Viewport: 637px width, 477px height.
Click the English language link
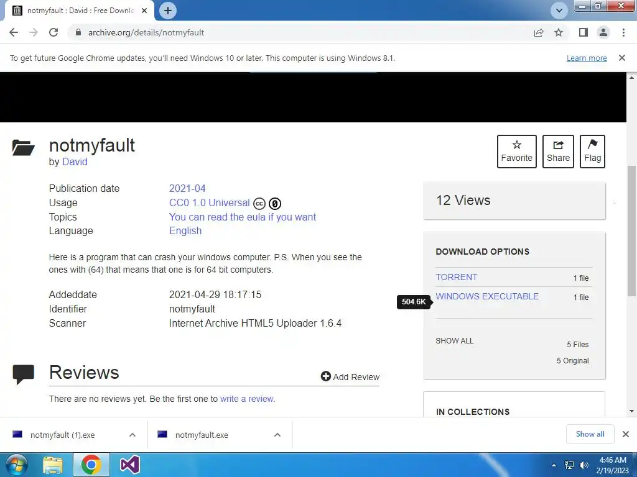[185, 231]
